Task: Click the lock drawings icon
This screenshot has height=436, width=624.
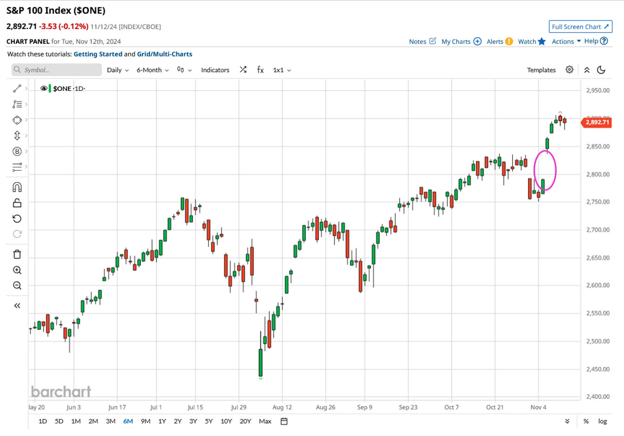Action: (x=17, y=203)
